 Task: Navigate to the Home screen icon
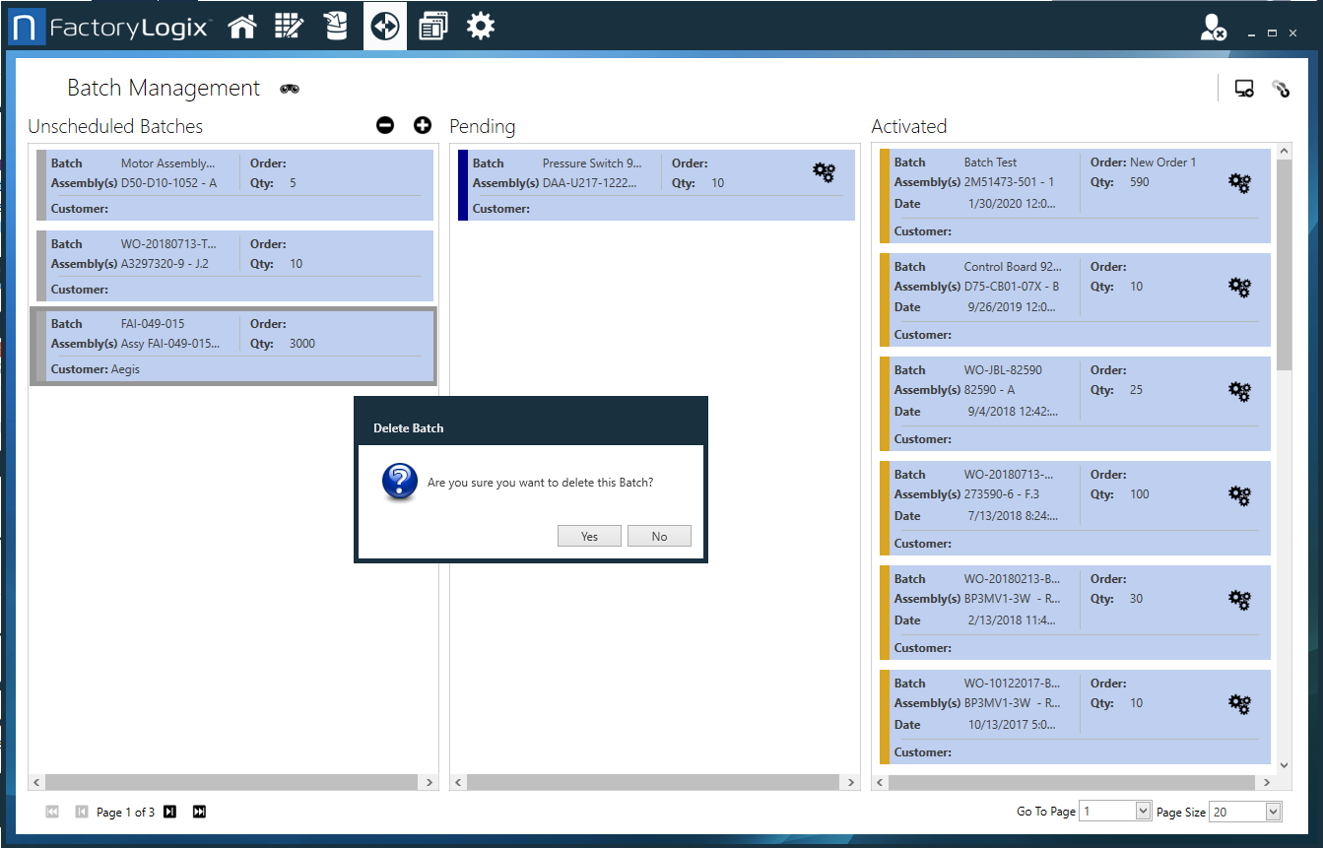coord(242,26)
